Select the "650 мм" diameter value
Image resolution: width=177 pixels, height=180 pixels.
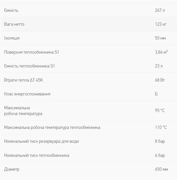pyautogui.click(x=161, y=169)
